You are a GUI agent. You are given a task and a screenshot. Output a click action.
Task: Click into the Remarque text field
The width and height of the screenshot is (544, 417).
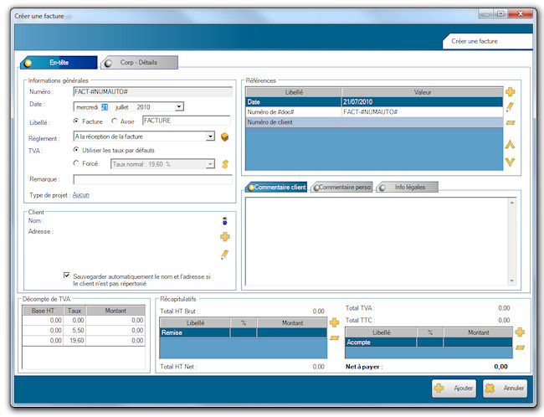[x=152, y=179]
